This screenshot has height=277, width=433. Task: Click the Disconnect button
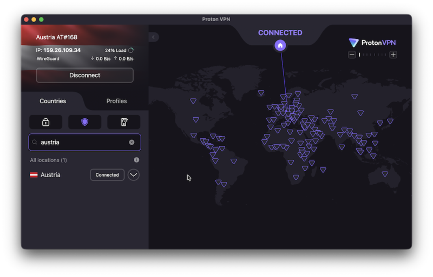(x=84, y=75)
